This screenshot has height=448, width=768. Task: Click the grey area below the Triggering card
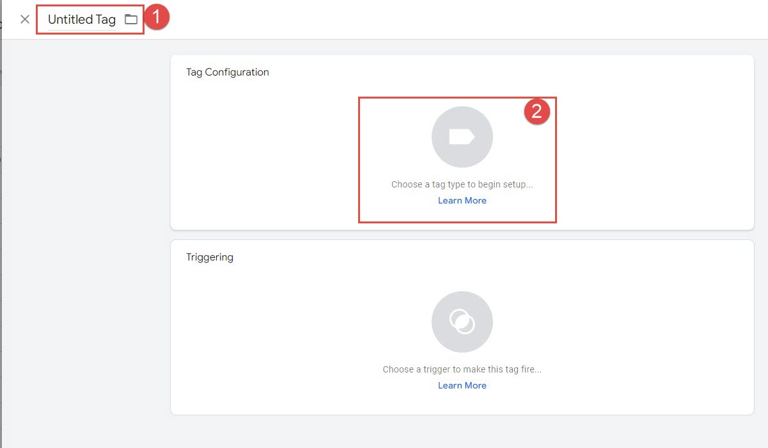(462, 432)
